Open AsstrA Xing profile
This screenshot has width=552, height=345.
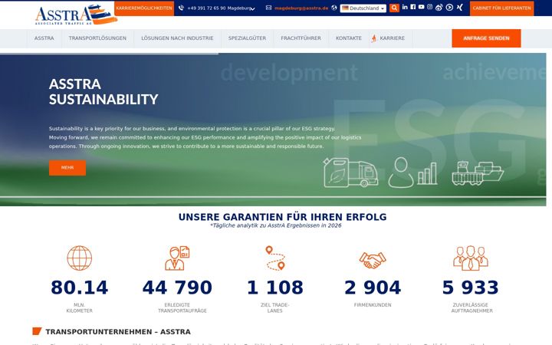pyautogui.click(x=460, y=7)
